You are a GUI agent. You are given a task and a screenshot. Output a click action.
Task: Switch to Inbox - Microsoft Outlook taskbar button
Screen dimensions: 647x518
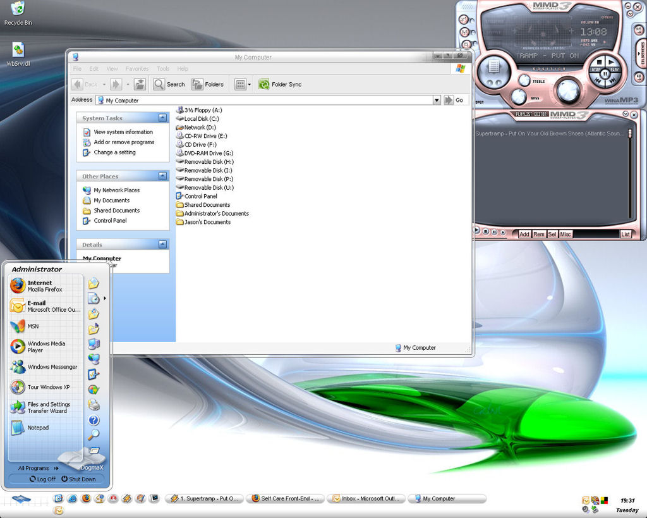[366, 498]
